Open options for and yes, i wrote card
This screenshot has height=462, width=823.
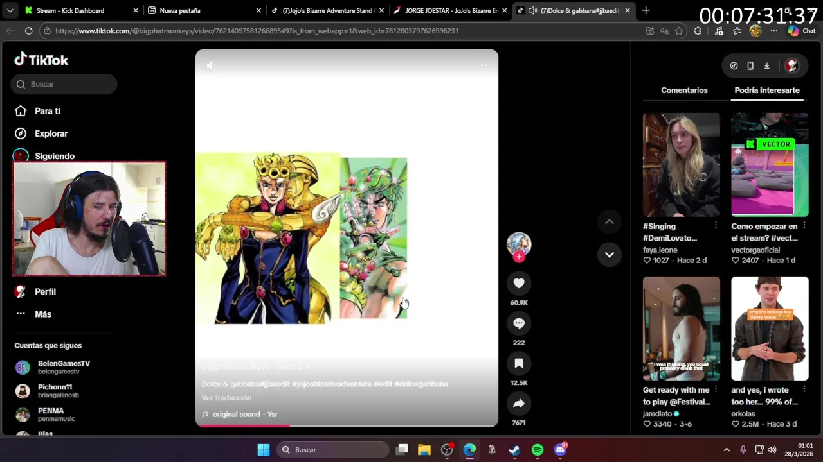pyautogui.click(x=804, y=390)
